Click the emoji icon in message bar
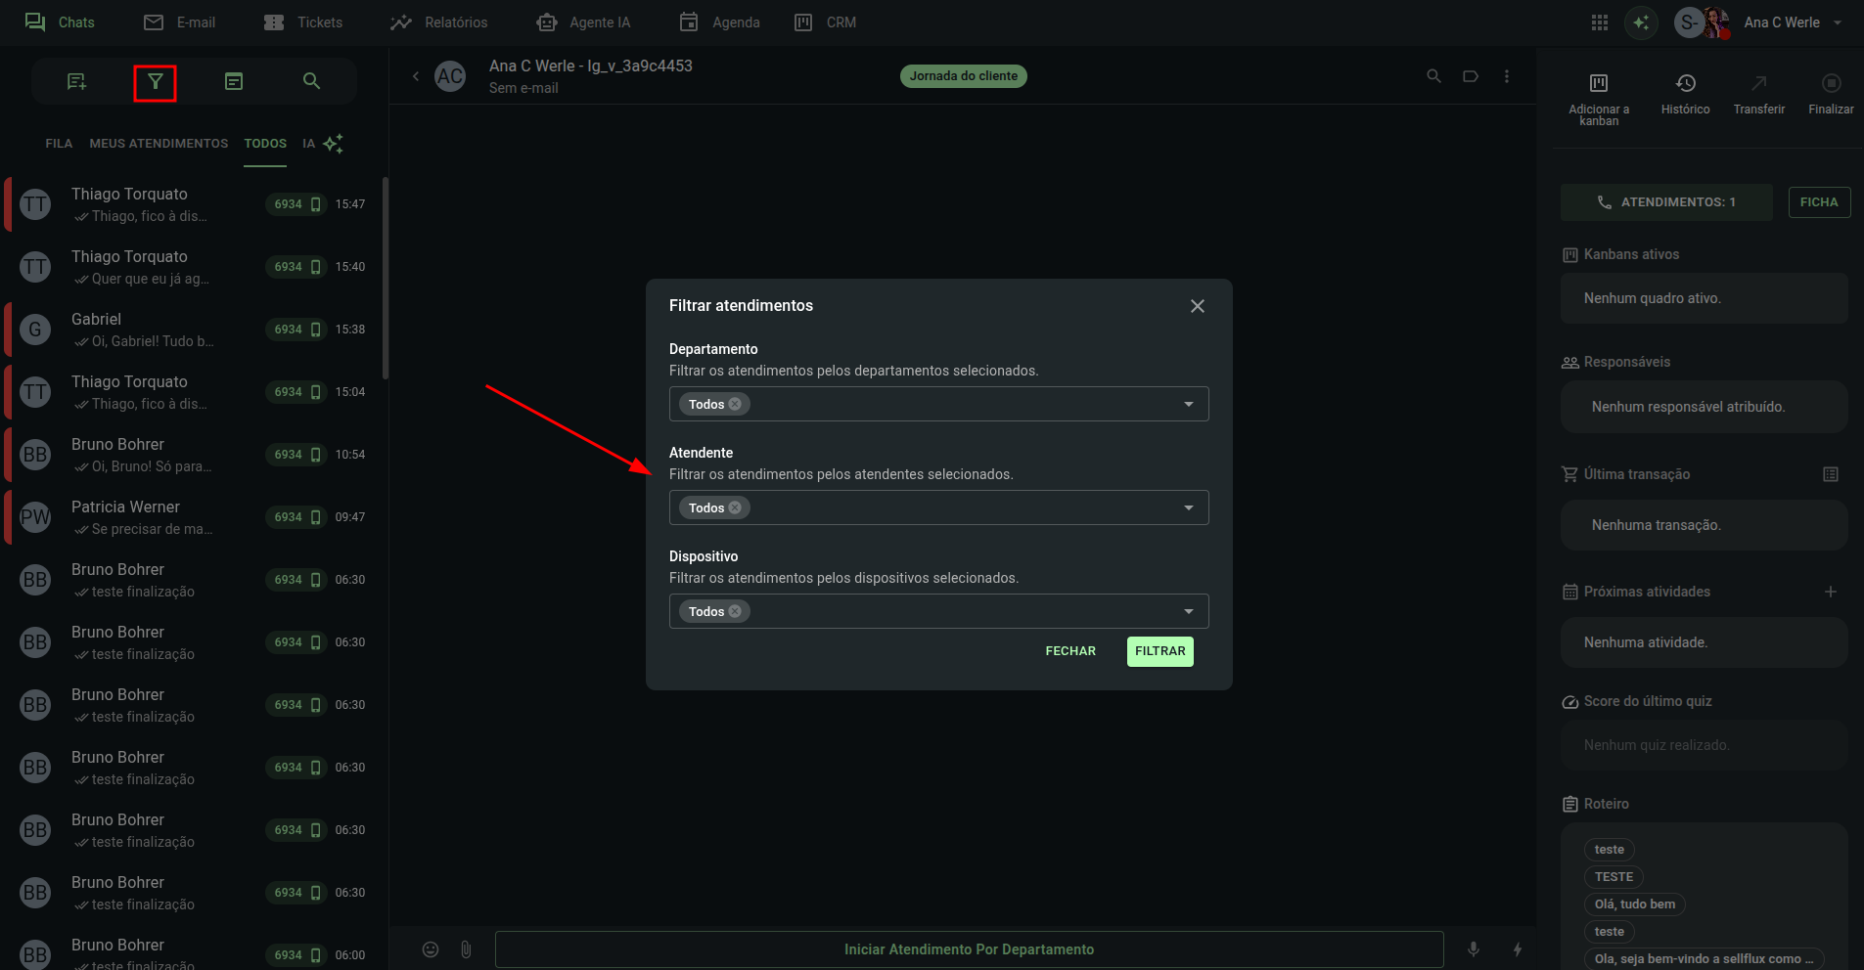The height and width of the screenshot is (970, 1864). coord(431,949)
